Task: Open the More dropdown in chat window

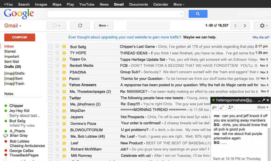Action: pos(263,107)
